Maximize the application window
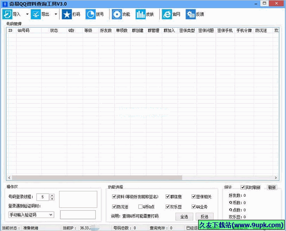This screenshot has height=231, width=286. point(264,3)
